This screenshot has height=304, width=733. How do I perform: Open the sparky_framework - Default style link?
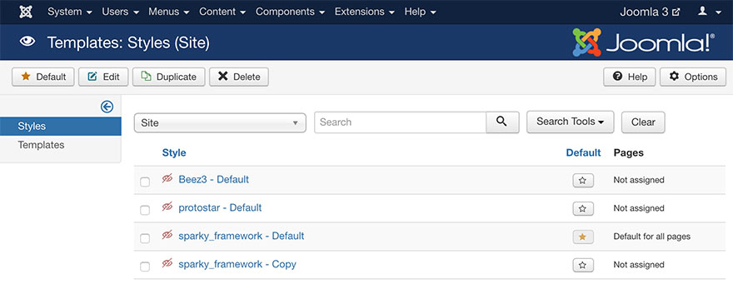(242, 236)
